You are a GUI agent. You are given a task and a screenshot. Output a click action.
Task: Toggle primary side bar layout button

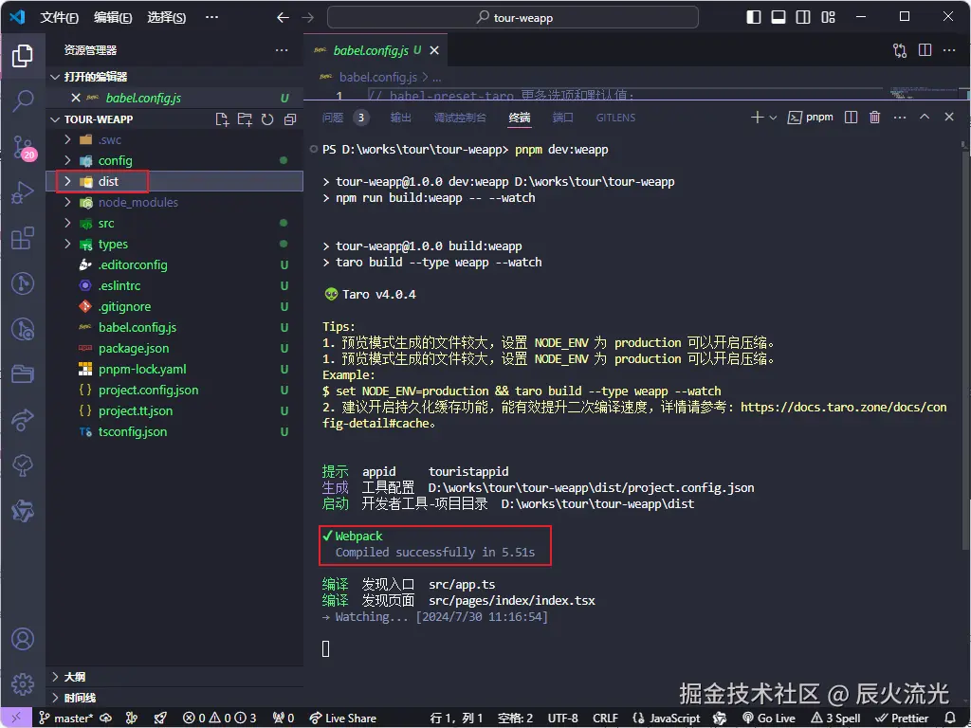(x=754, y=17)
